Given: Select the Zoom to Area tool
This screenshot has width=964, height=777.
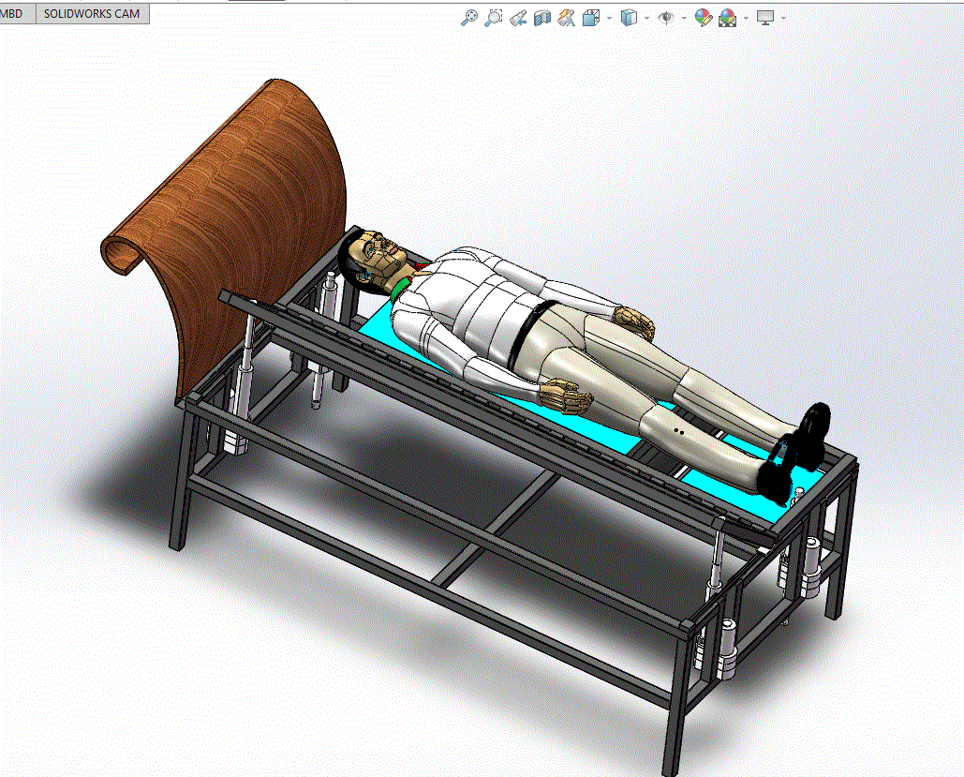Looking at the screenshot, I should (494, 18).
